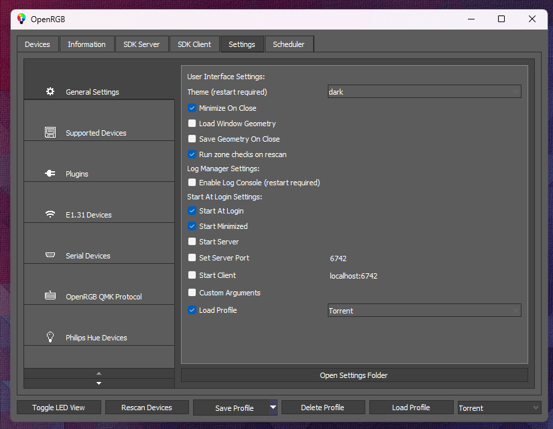Click Rescan Devices button
Image resolution: width=553 pixels, height=429 pixels.
point(147,408)
